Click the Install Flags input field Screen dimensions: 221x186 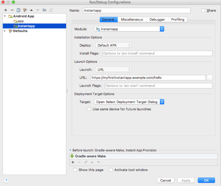[x=157, y=53]
